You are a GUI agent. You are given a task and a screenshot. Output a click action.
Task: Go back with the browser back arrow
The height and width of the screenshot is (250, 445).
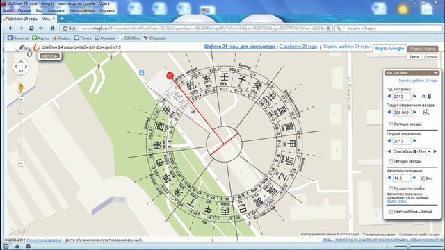[11, 28]
